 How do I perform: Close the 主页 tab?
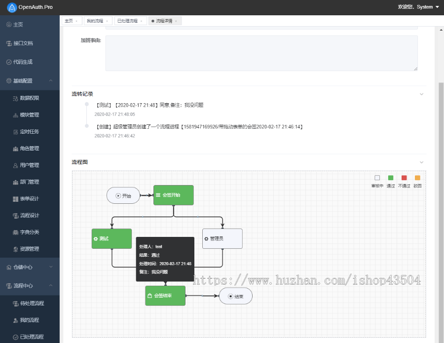pos(76,21)
